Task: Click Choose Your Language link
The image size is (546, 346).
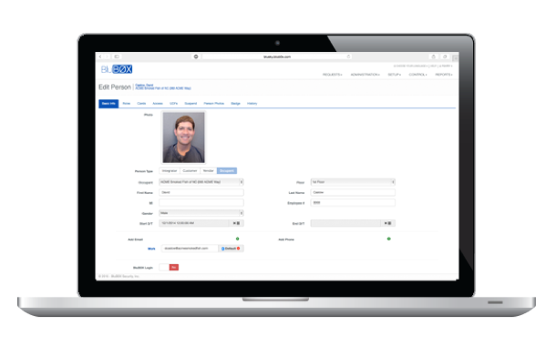Action: pyautogui.click(x=410, y=66)
